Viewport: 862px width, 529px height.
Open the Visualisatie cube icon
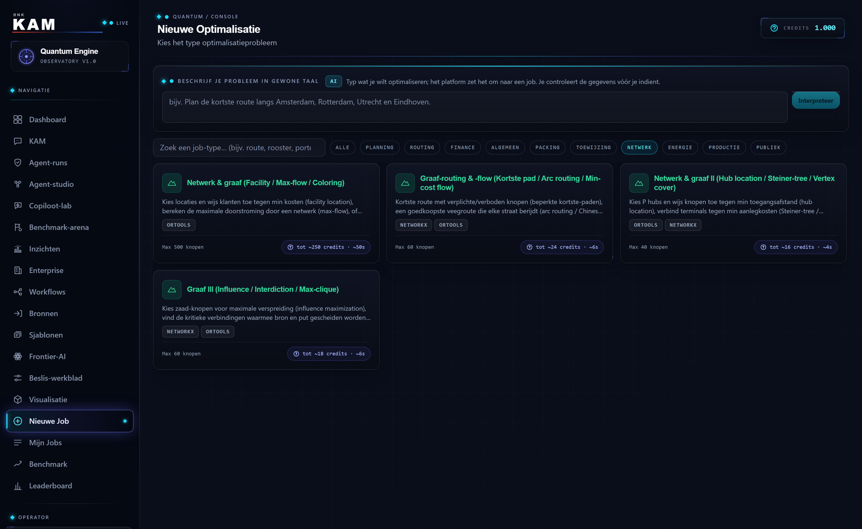(18, 399)
